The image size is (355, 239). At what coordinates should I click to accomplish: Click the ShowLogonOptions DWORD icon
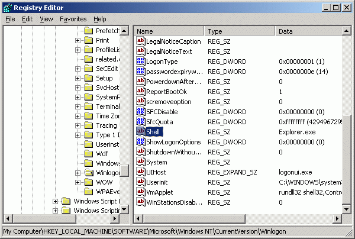click(141, 141)
